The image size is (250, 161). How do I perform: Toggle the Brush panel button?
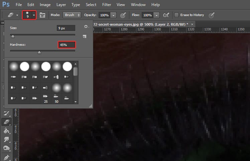click(x=42, y=15)
